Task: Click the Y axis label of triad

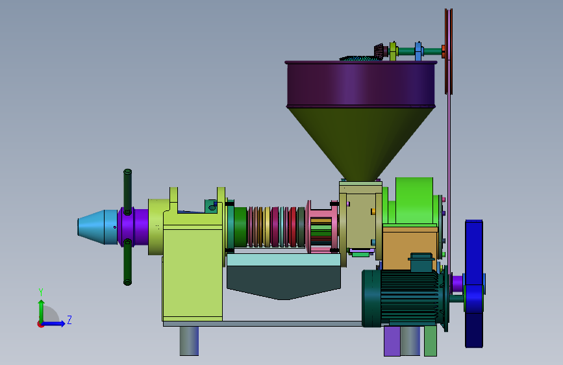Action: (x=41, y=292)
